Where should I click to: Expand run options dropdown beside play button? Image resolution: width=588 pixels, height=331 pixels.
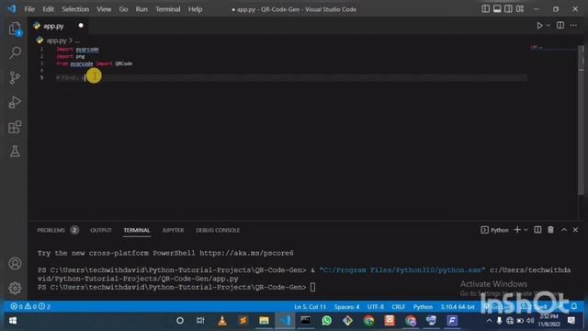tap(548, 26)
